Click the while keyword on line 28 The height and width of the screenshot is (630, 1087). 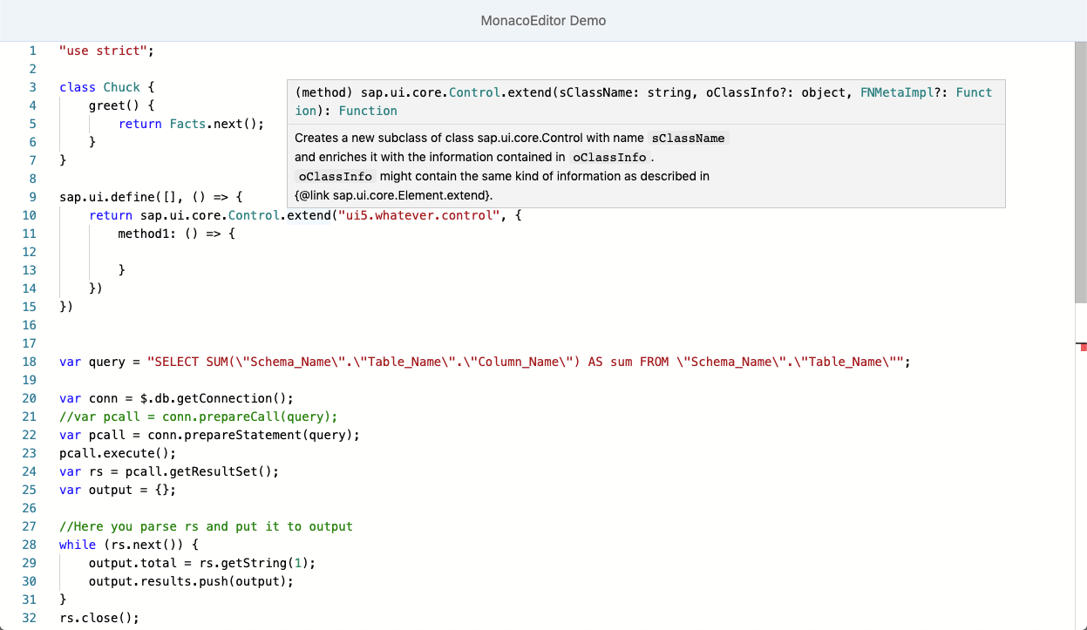coord(77,544)
